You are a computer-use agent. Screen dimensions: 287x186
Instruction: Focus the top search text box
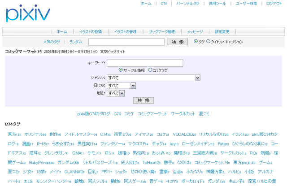(126, 42)
